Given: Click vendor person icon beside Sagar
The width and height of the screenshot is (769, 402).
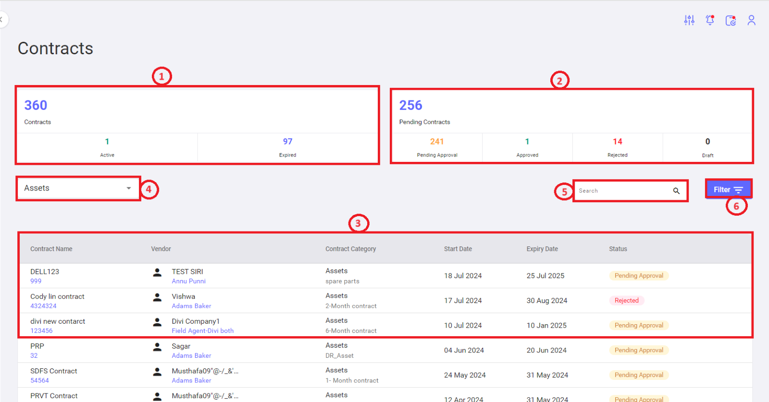Looking at the screenshot, I should click(x=157, y=347).
